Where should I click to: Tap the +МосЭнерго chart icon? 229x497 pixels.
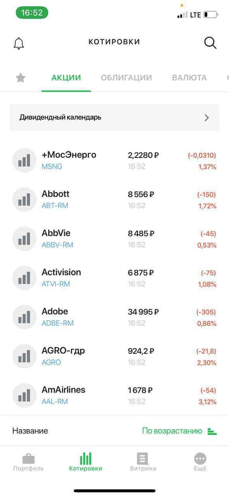tap(24, 160)
